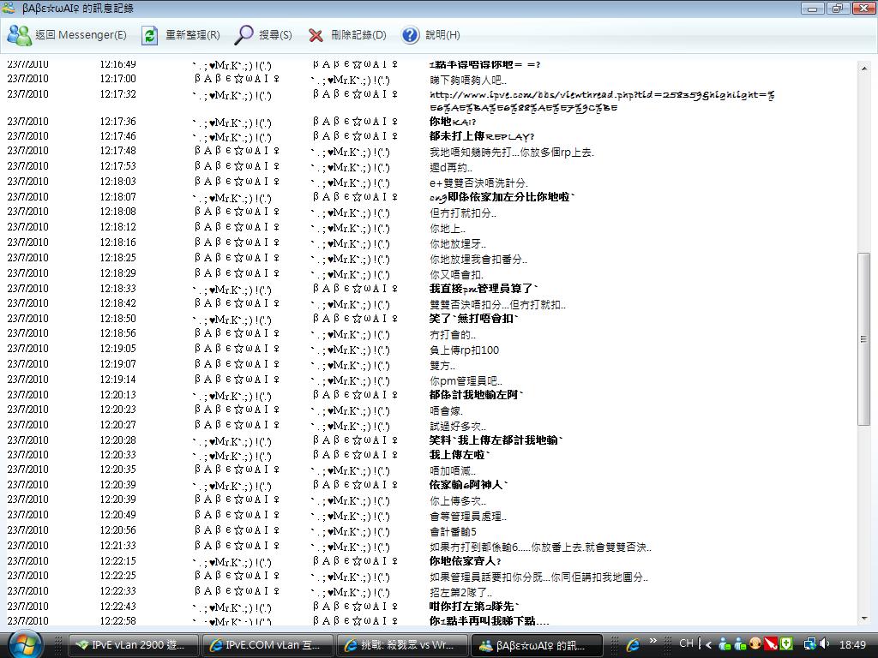Select the message 都未打上傳REPLAY?
The width and height of the screenshot is (878, 658).
click(482, 136)
